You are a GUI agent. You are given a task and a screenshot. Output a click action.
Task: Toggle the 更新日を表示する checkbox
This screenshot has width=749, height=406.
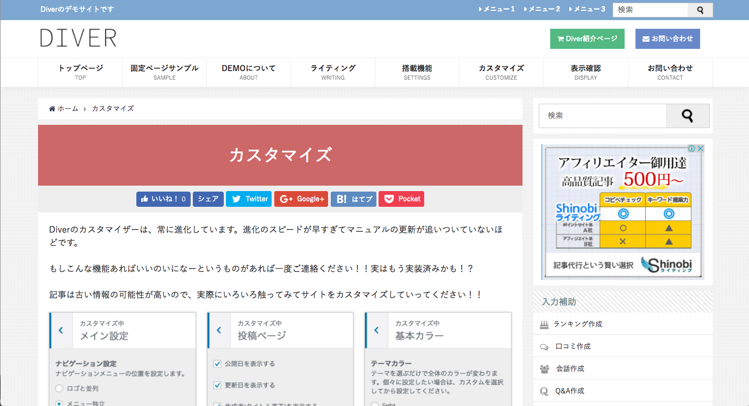(217, 385)
